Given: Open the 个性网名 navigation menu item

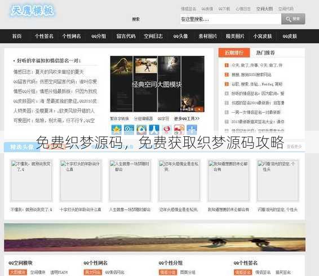Looking at the screenshot, I should [x=72, y=36].
